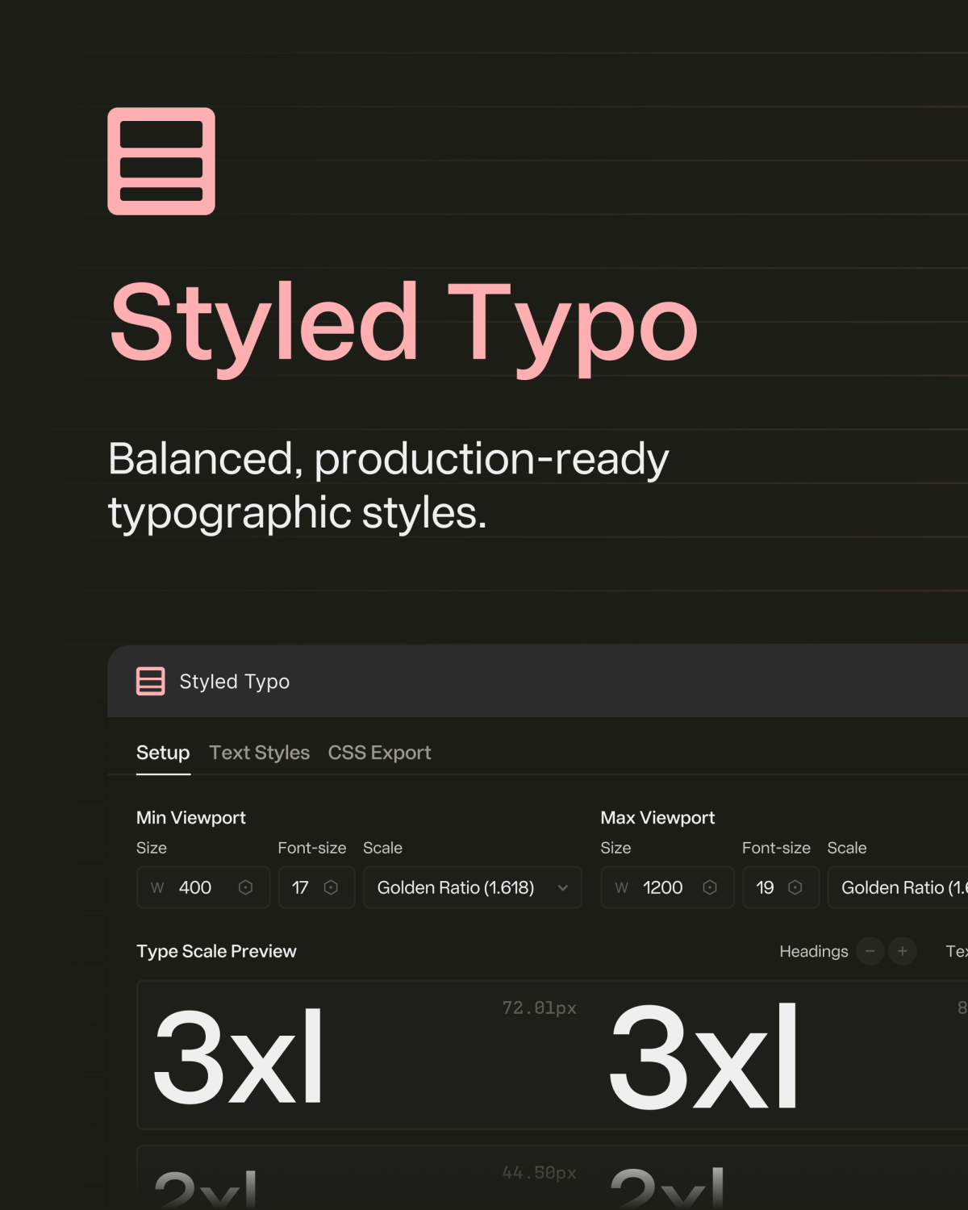Click the Headings label
Viewport: 968px width, 1210px height.
[814, 951]
